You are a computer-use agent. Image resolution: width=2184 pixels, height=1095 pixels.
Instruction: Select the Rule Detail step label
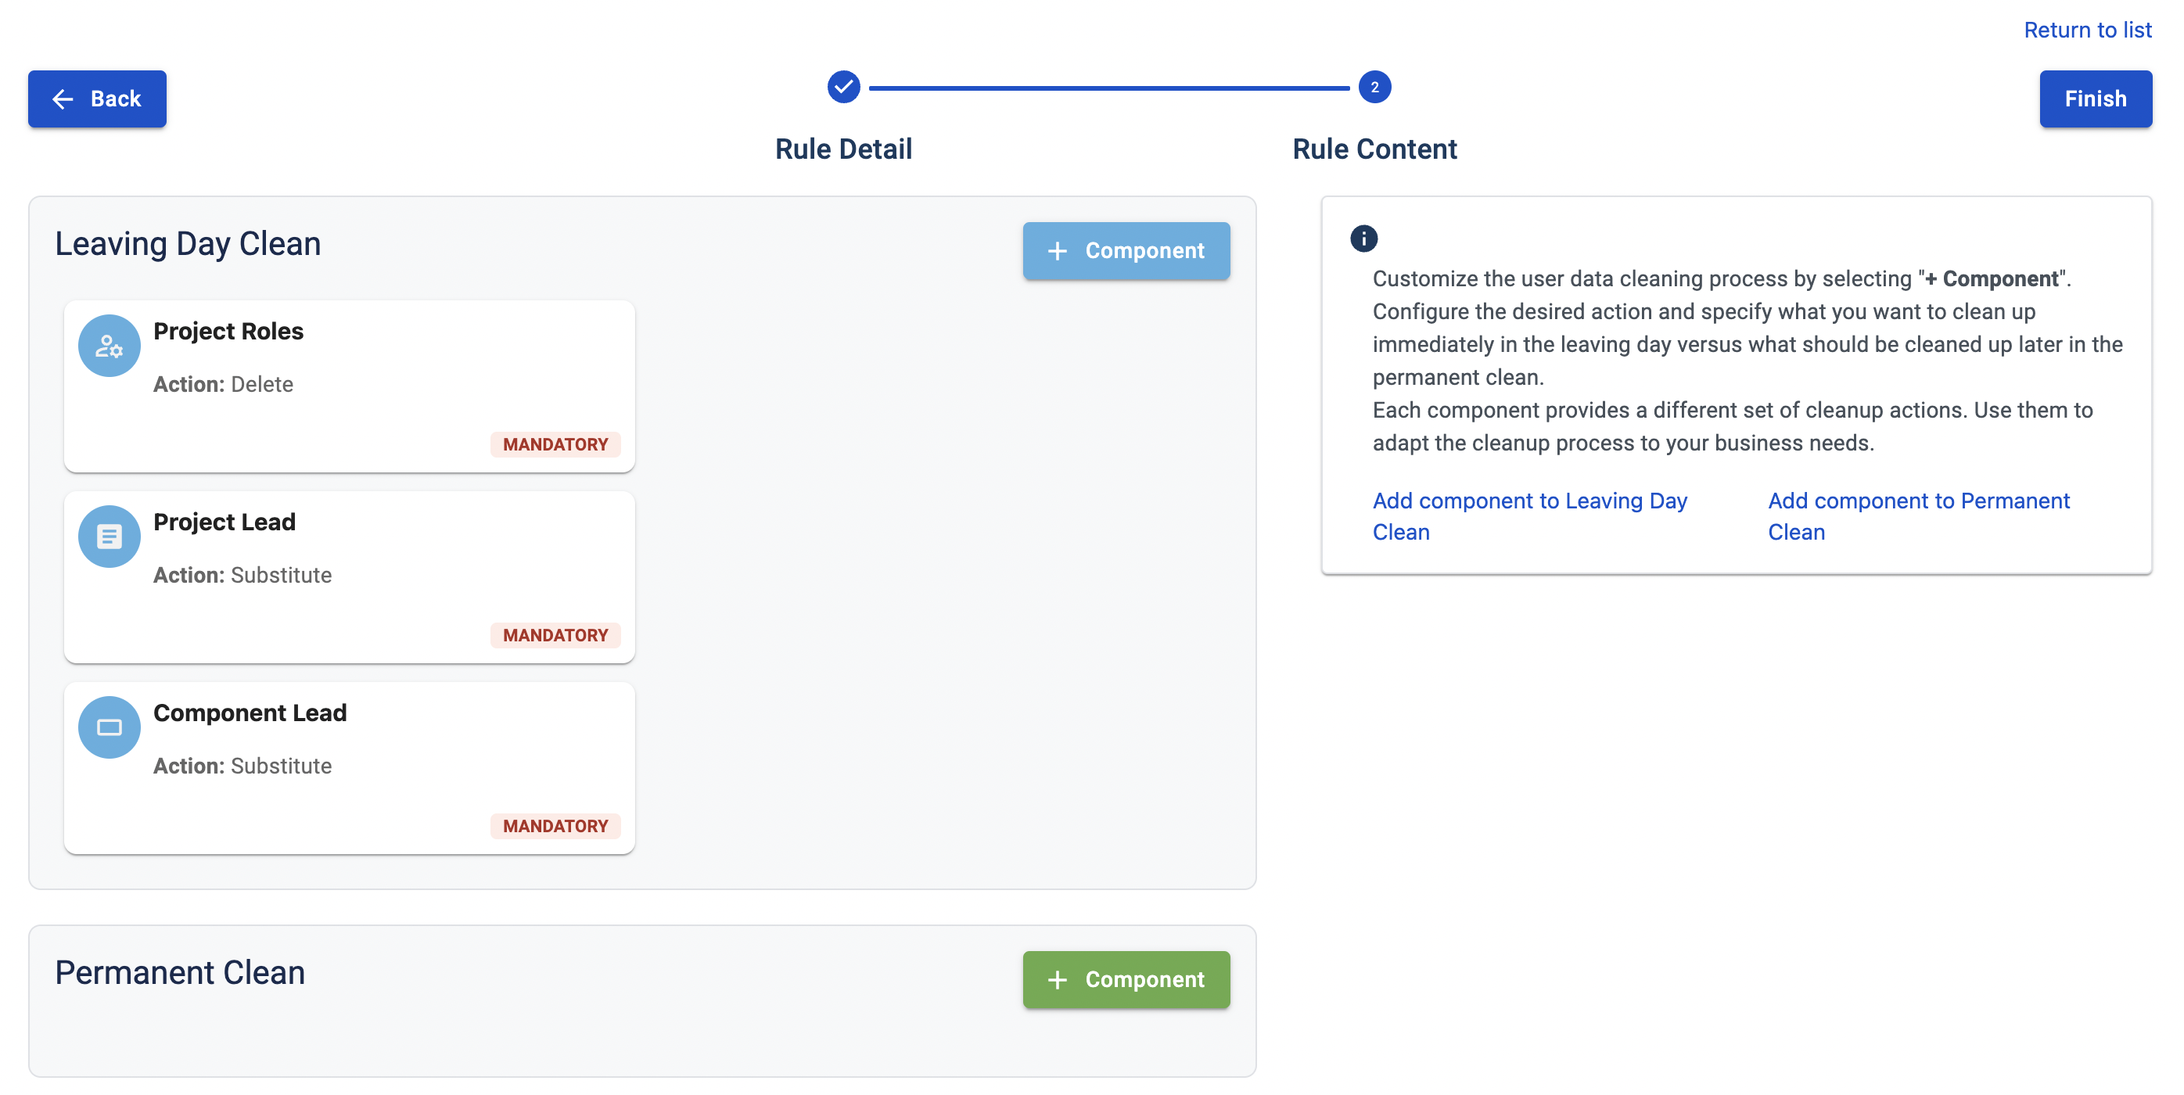pos(842,149)
